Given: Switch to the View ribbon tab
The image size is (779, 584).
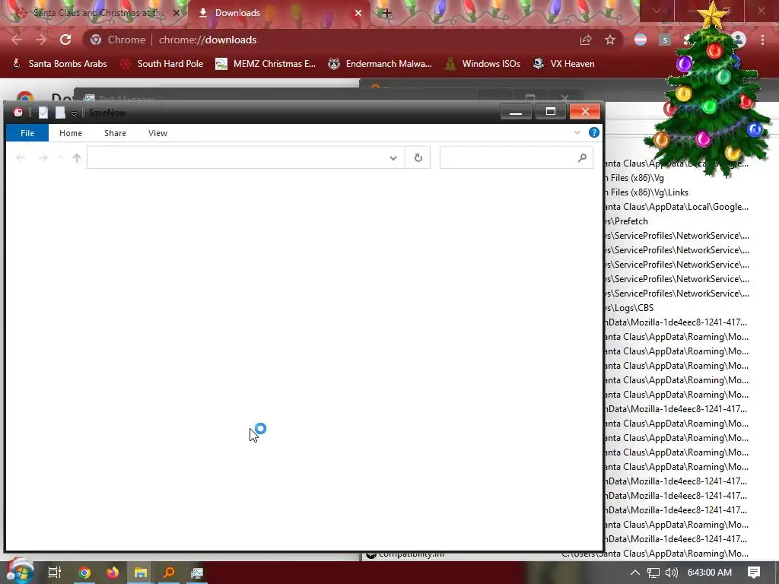Looking at the screenshot, I should 158,133.
